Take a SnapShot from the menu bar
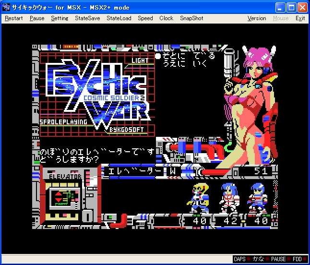 191,18
